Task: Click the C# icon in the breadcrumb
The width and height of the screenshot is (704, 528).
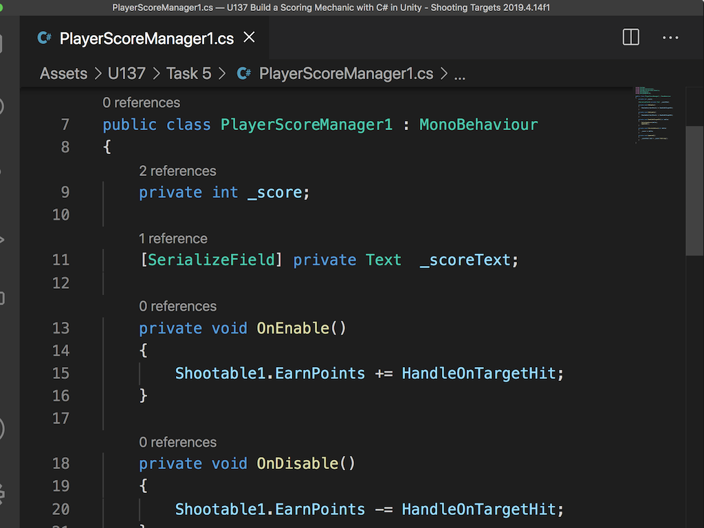Action: (244, 73)
